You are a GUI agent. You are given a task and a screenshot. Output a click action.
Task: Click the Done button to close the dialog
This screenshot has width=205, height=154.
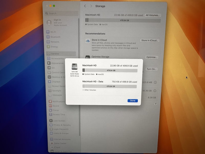click(132, 101)
